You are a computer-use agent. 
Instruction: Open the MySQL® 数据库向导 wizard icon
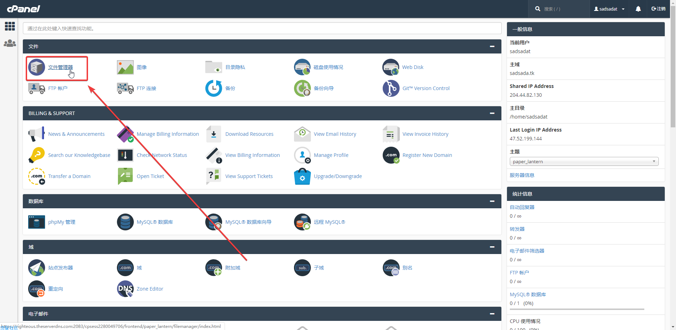(214, 222)
